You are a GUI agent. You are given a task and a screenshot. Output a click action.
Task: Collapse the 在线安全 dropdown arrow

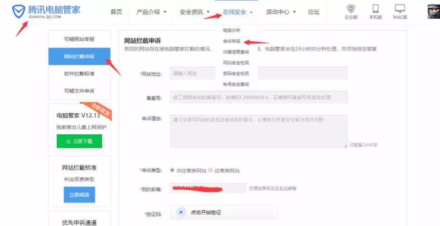coord(251,12)
